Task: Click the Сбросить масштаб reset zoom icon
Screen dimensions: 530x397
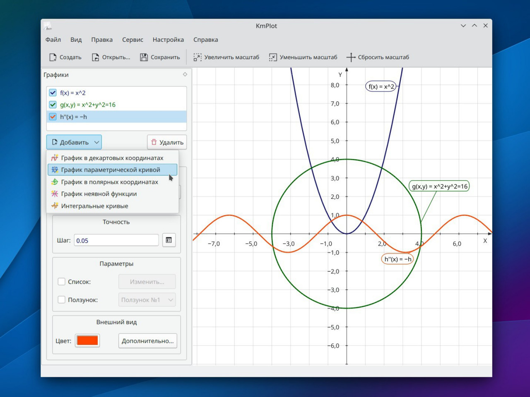Action: [351, 57]
